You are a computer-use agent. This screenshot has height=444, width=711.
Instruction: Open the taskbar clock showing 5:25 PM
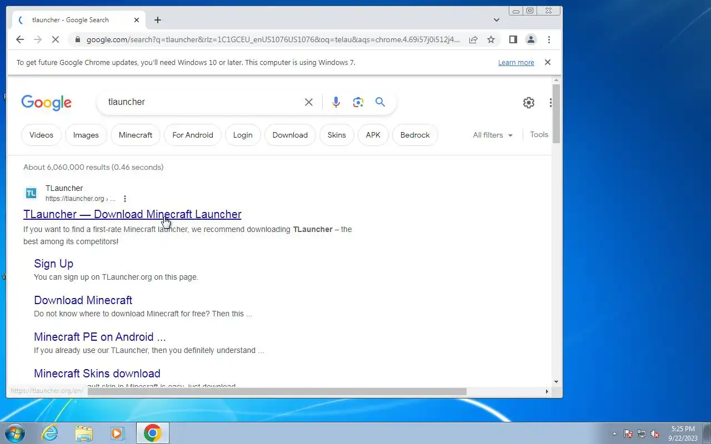683,433
